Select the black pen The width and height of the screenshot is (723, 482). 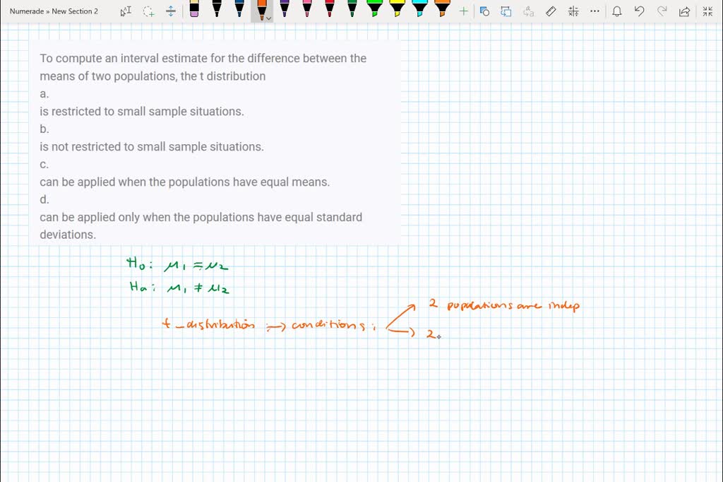[x=217, y=9]
